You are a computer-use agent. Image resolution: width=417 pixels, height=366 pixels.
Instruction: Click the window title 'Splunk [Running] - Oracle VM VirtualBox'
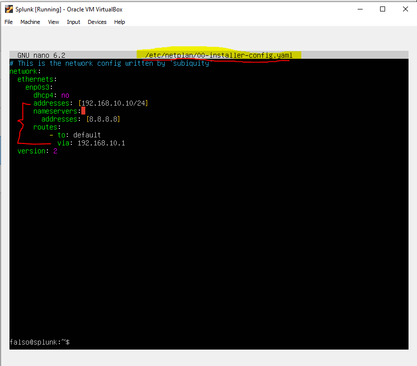click(69, 9)
